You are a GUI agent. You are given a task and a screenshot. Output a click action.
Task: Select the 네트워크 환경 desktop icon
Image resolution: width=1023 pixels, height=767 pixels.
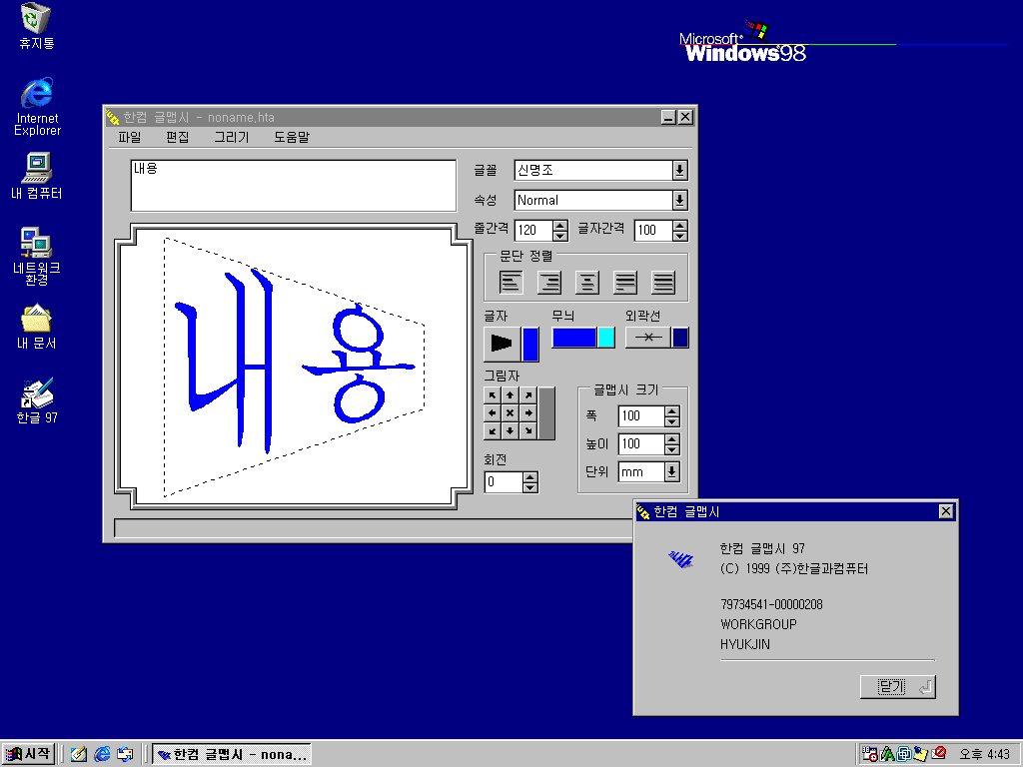pyautogui.click(x=37, y=257)
